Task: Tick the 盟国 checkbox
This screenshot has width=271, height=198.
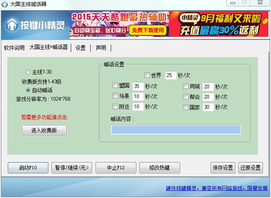Action: pos(115,86)
